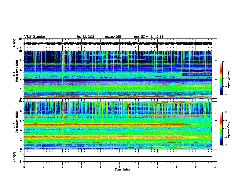Click the "VLF Spectra" plot title
The width and height of the screenshot is (242, 187).
point(35,37)
